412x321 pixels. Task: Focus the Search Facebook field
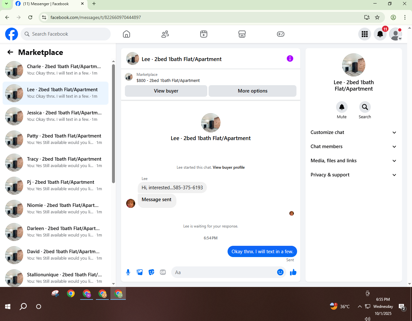(66, 34)
